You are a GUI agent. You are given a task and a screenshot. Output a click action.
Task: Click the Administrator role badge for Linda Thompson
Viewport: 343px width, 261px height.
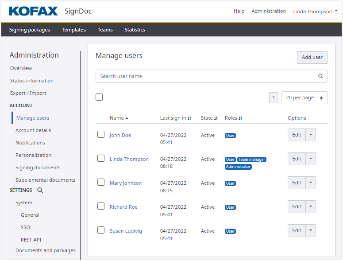click(238, 167)
